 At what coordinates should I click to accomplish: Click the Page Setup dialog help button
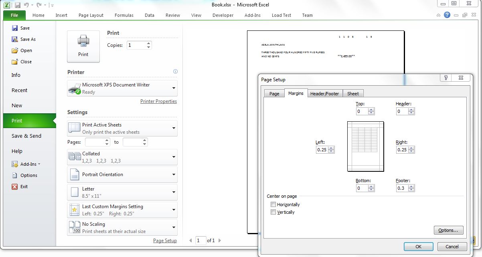point(446,78)
